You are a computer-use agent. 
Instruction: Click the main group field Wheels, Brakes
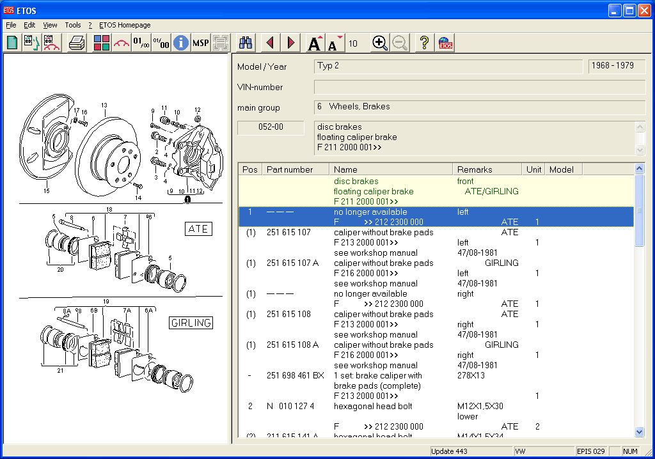[x=480, y=107]
